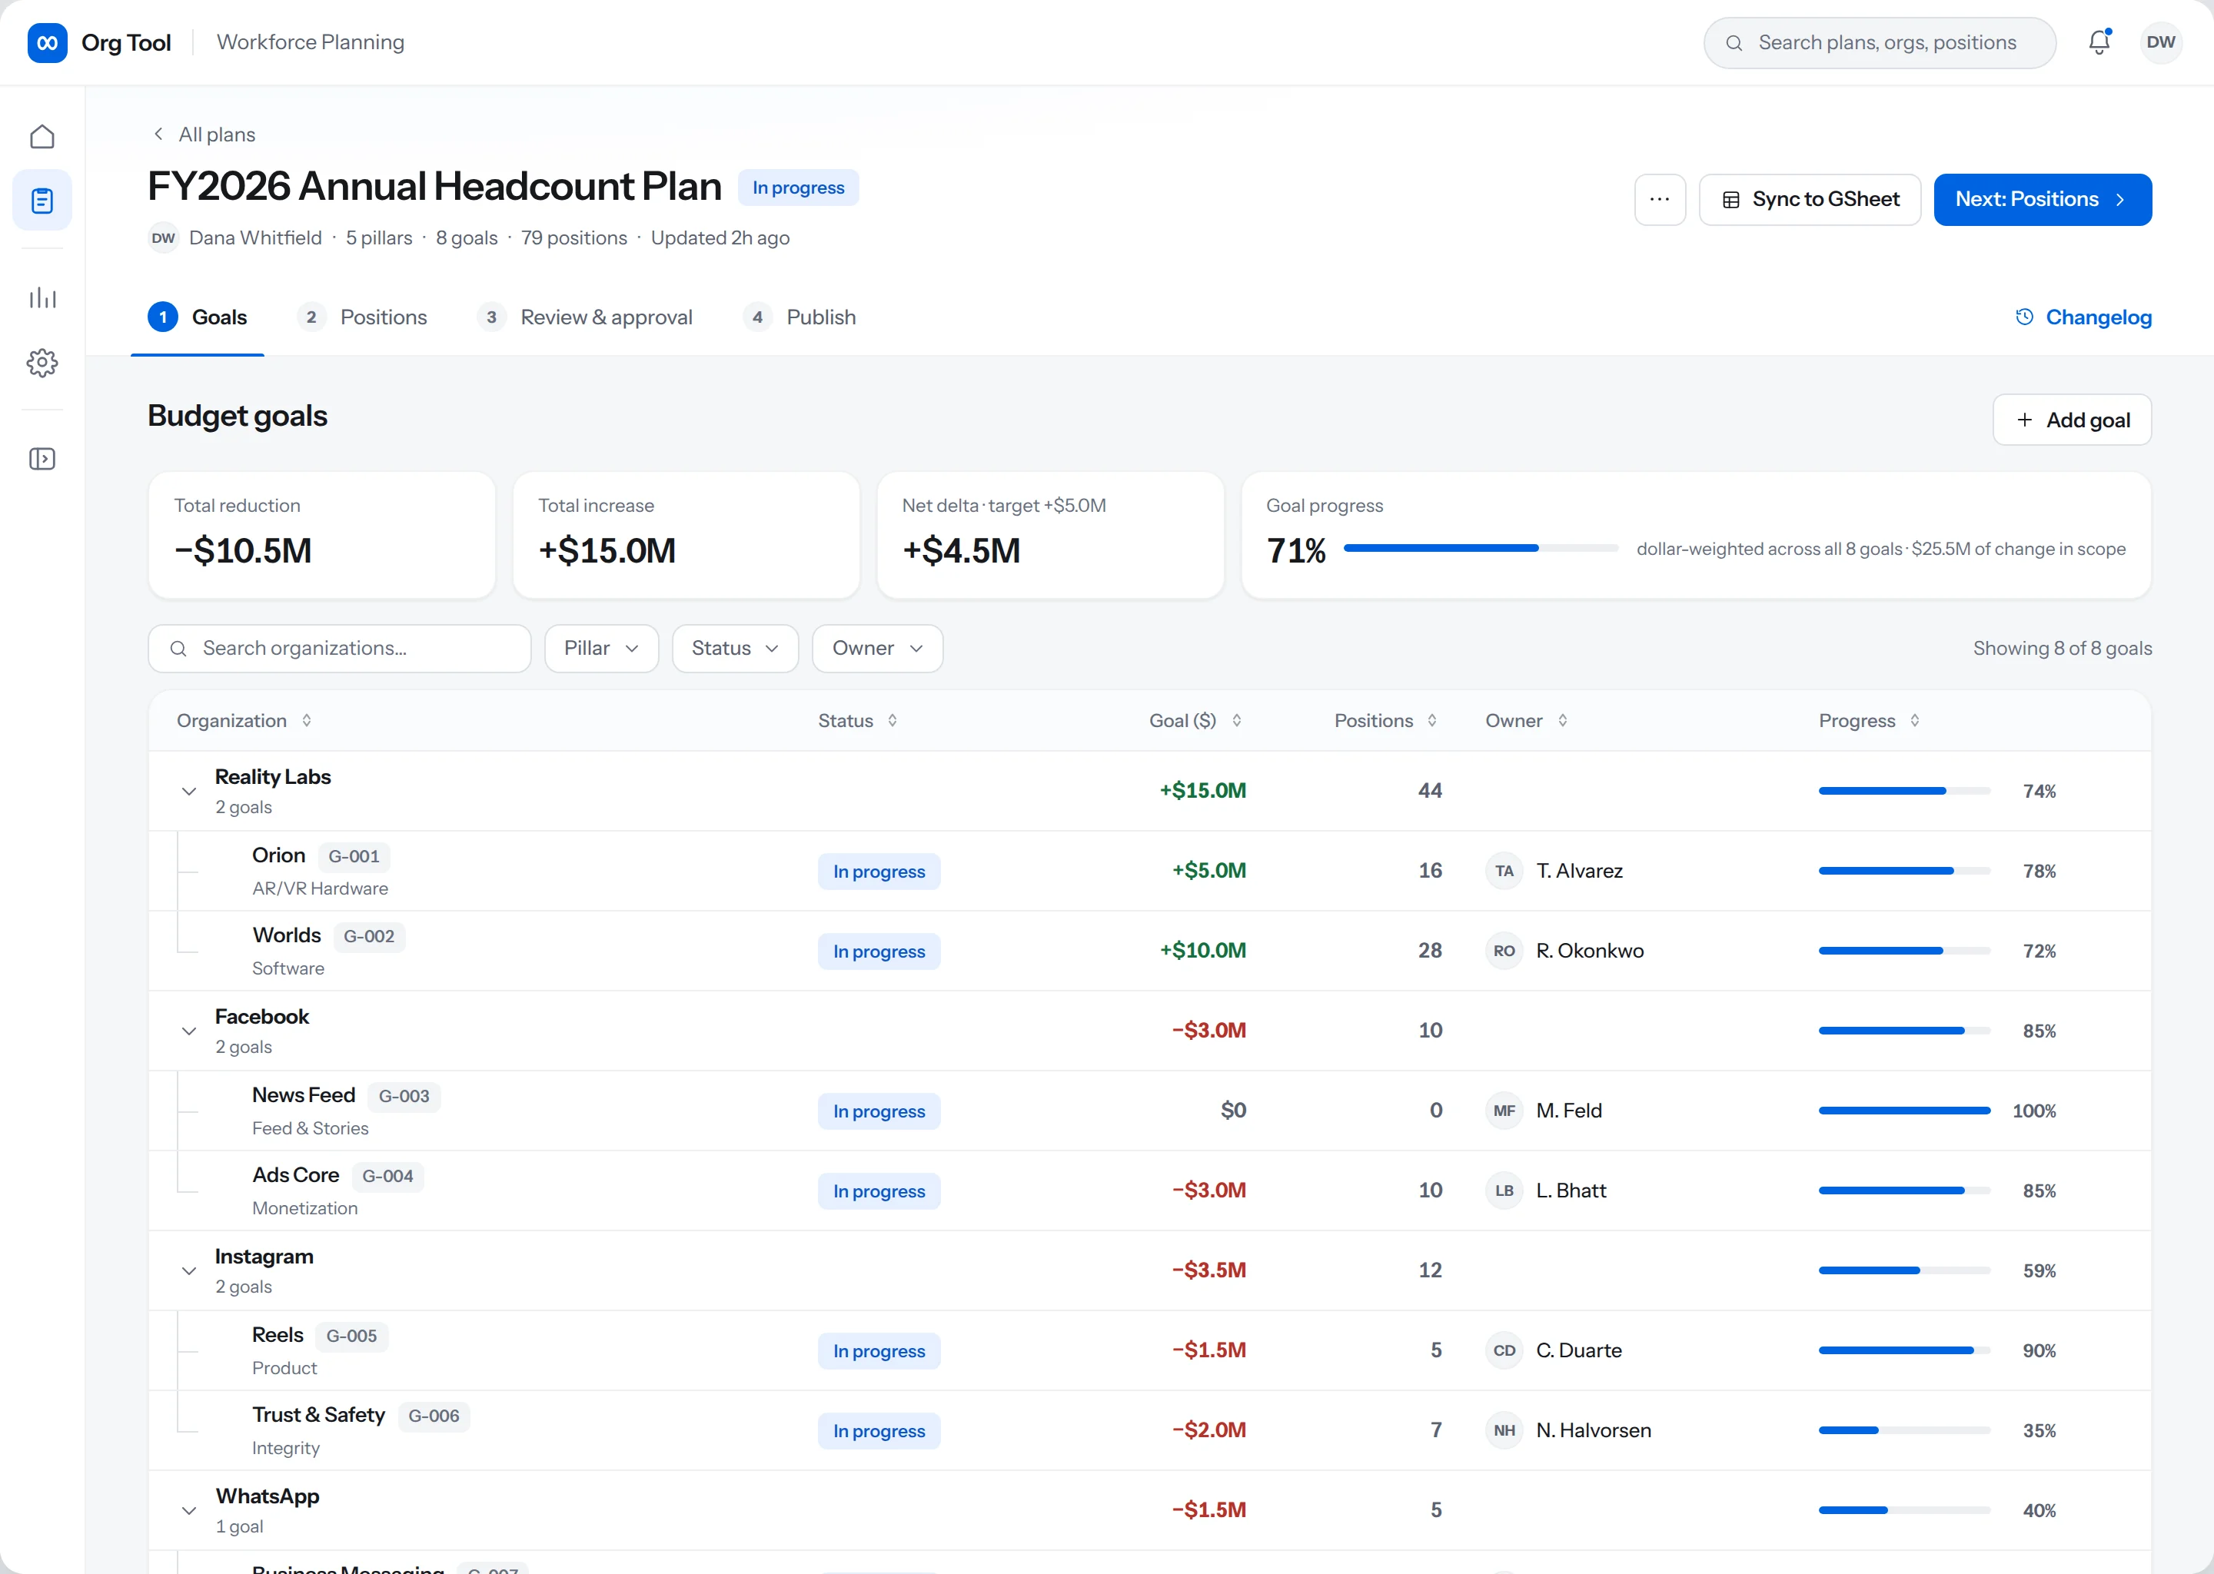The height and width of the screenshot is (1574, 2214).
Task: Open the Review & approval step
Action: 584,317
